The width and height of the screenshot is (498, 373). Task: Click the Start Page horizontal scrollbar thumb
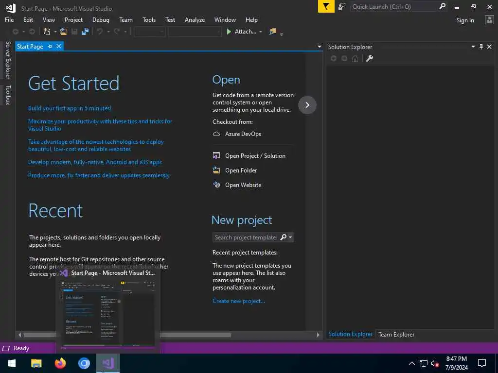point(127,335)
